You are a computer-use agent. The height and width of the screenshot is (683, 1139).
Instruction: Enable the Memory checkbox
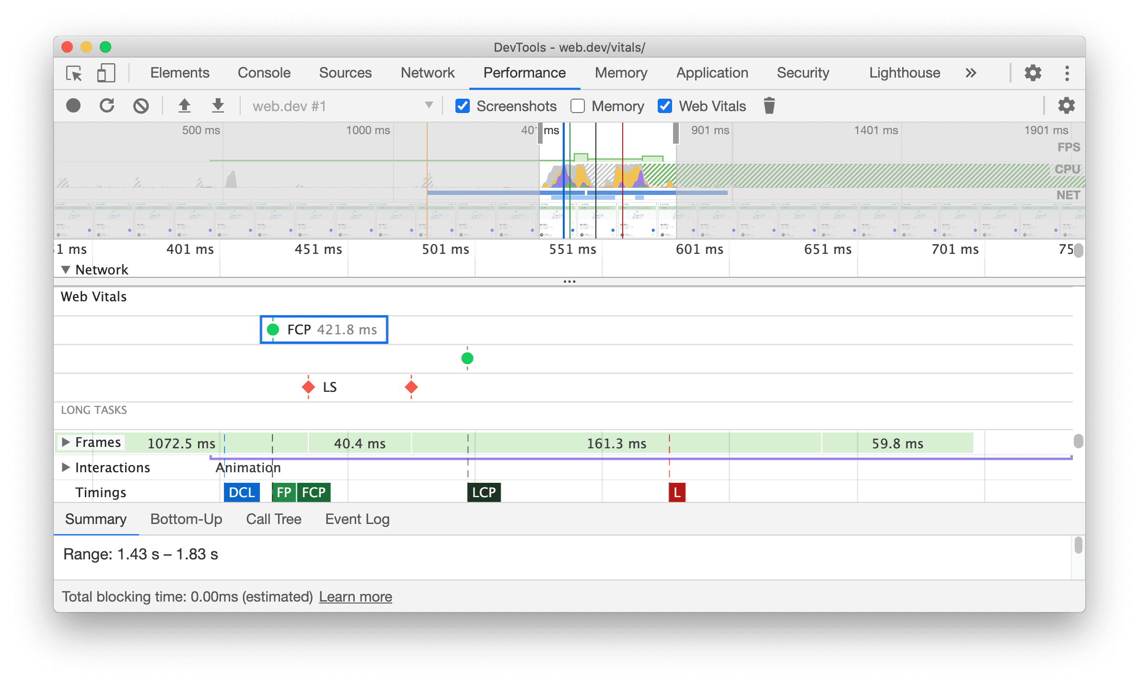click(x=579, y=106)
